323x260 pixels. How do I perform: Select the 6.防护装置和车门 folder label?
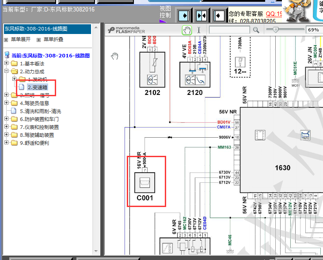[39, 119]
